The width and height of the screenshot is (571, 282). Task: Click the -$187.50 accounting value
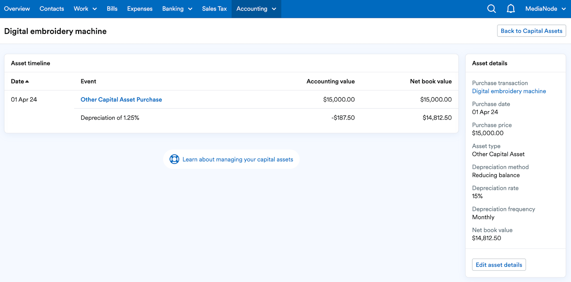[x=343, y=118]
